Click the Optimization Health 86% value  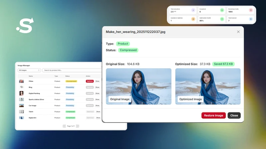pyautogui.click(x=201, y=21)
